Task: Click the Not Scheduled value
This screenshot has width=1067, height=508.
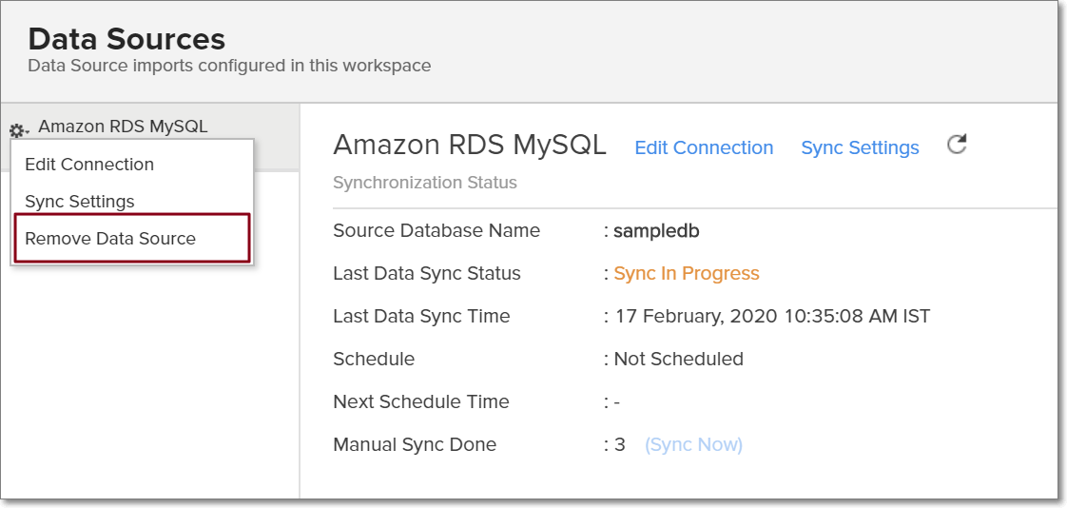Action: click(x=678, y=359)
